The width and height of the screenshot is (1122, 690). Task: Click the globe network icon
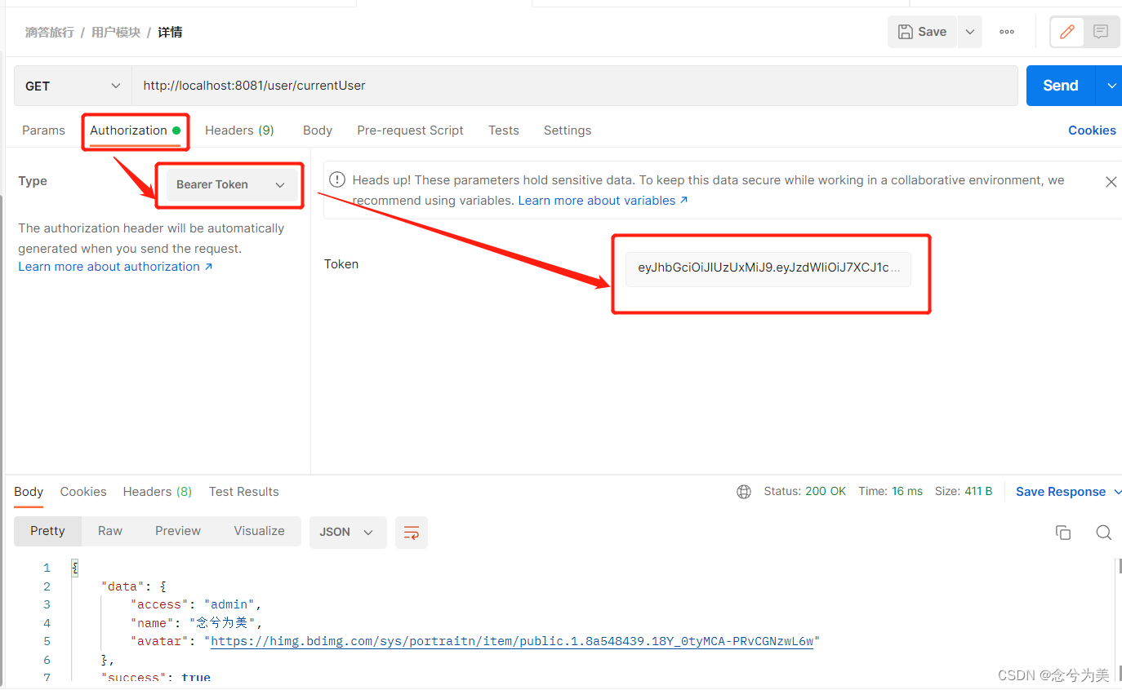click(744, 492)
